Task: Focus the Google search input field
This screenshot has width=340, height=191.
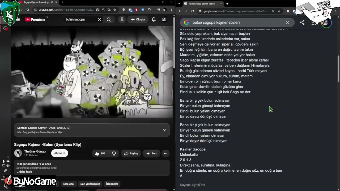Action: click(237, 23)
